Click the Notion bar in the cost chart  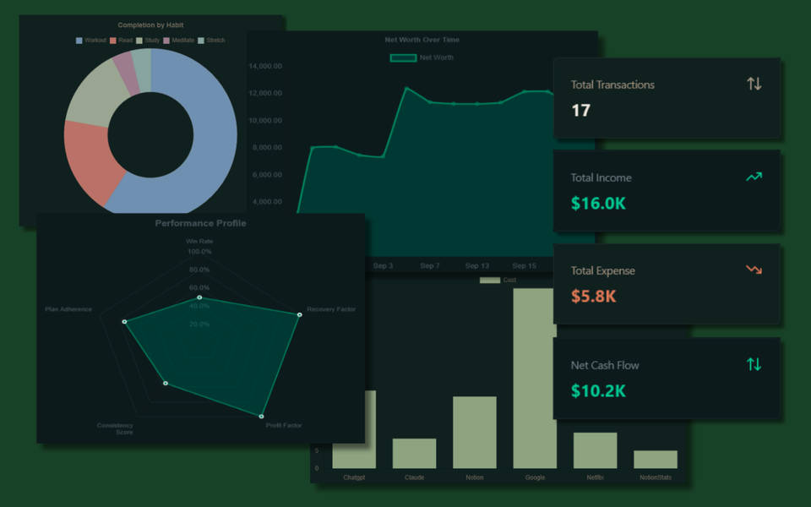[474, 433]
